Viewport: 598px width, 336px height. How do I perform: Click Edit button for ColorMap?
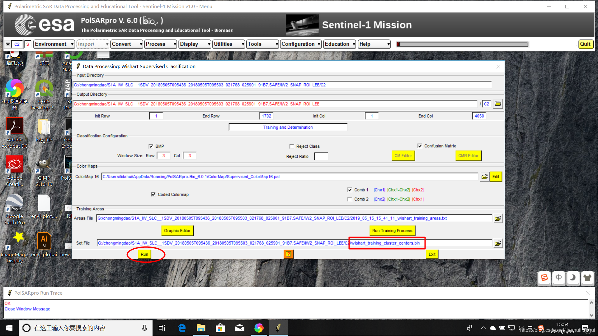click(x=496, y=177)
